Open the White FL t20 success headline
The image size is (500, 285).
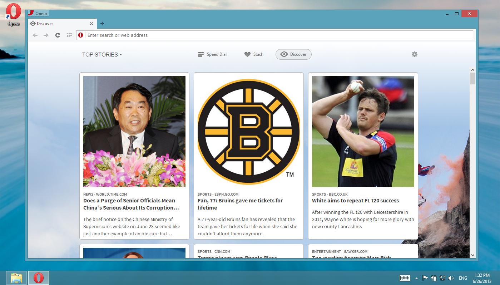coord(355,201)
